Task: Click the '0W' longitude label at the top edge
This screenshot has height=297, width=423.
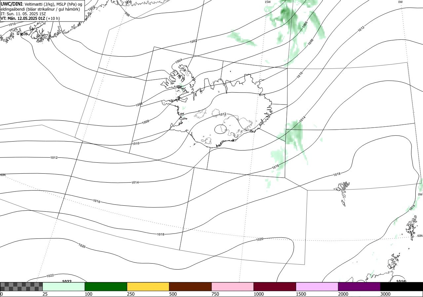Action: click(x=400, y=2)
